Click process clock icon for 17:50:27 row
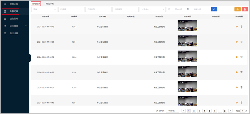Viewport: 250px width, 114px height. pyautogui.click(x=237, y=72)
